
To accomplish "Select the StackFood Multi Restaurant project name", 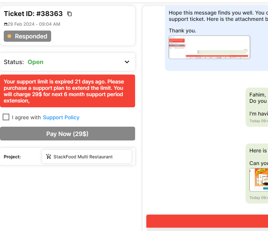I will click(x=83, y=157).
